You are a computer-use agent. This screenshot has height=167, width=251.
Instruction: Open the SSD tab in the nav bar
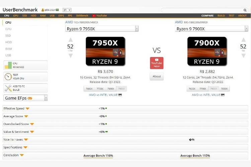(x=24, y=15)
